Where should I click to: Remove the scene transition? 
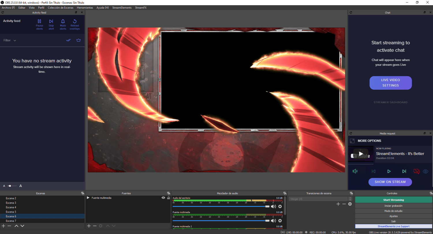(344, 204)
